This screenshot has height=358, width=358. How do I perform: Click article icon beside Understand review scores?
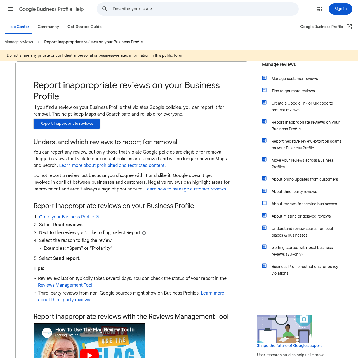pyautogui.click(x=264, y=228)
